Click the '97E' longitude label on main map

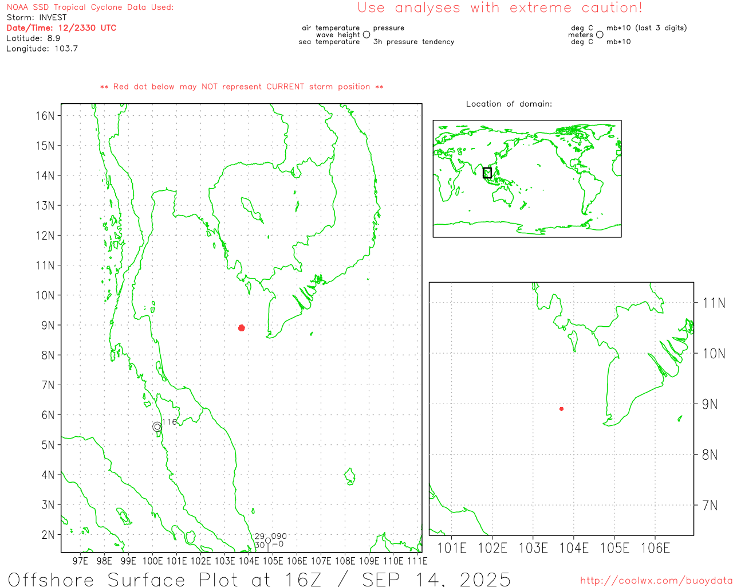click(x=81, y=561)
